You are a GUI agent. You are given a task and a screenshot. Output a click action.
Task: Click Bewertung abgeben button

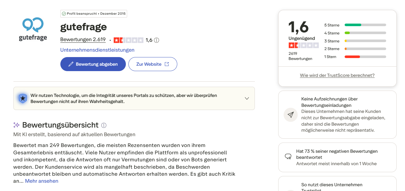pos(93,64)
